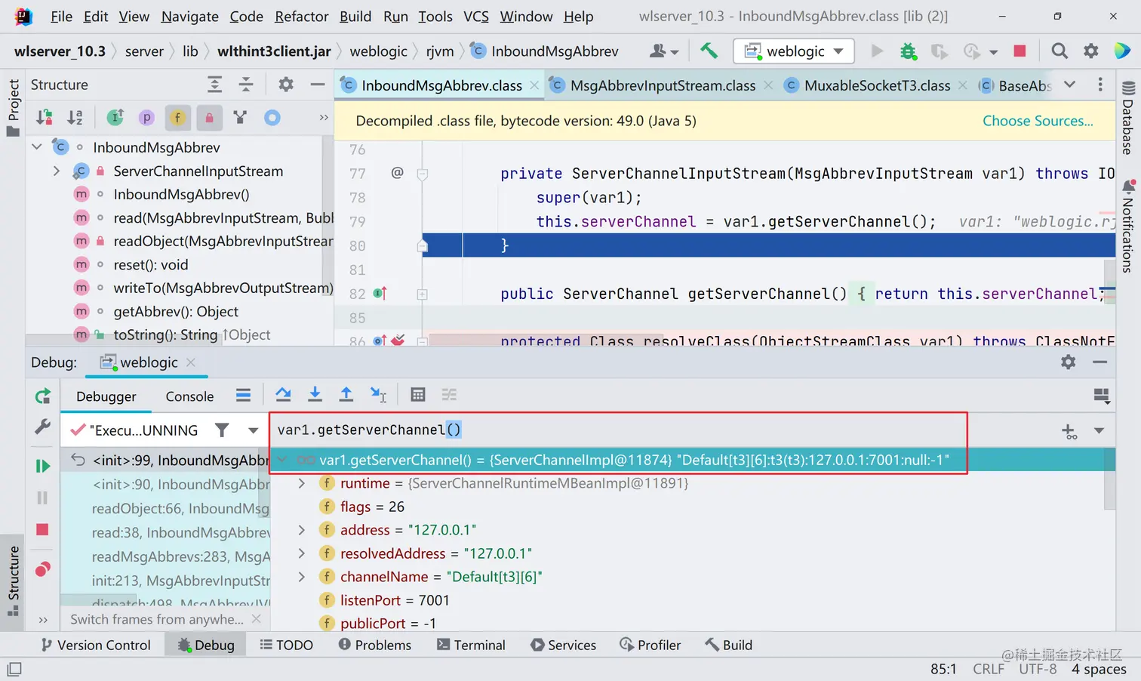Open Structure panel options gear

pyautogui.click(x=286, y=85)
